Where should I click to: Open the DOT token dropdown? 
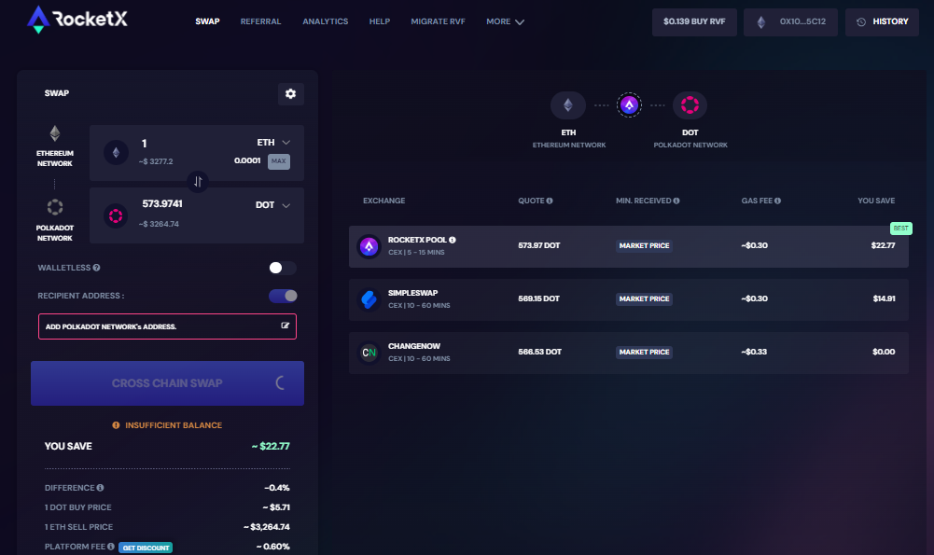(x=272, y=205)
